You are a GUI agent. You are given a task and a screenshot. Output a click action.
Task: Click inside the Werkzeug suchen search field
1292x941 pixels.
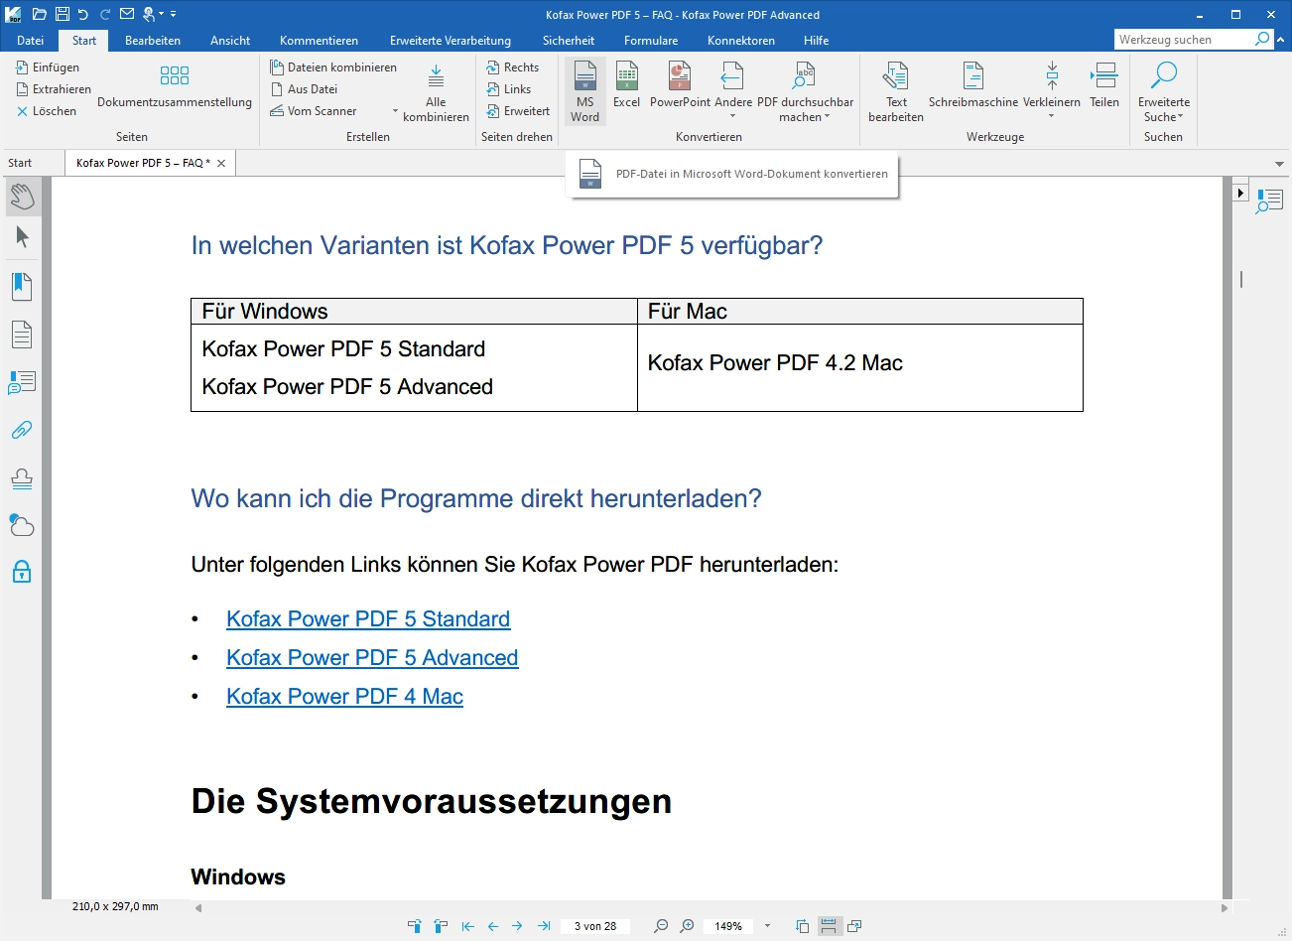coord(1184,40)
